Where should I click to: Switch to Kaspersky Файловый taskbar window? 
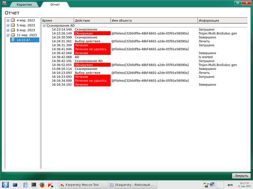pos(133,185)
